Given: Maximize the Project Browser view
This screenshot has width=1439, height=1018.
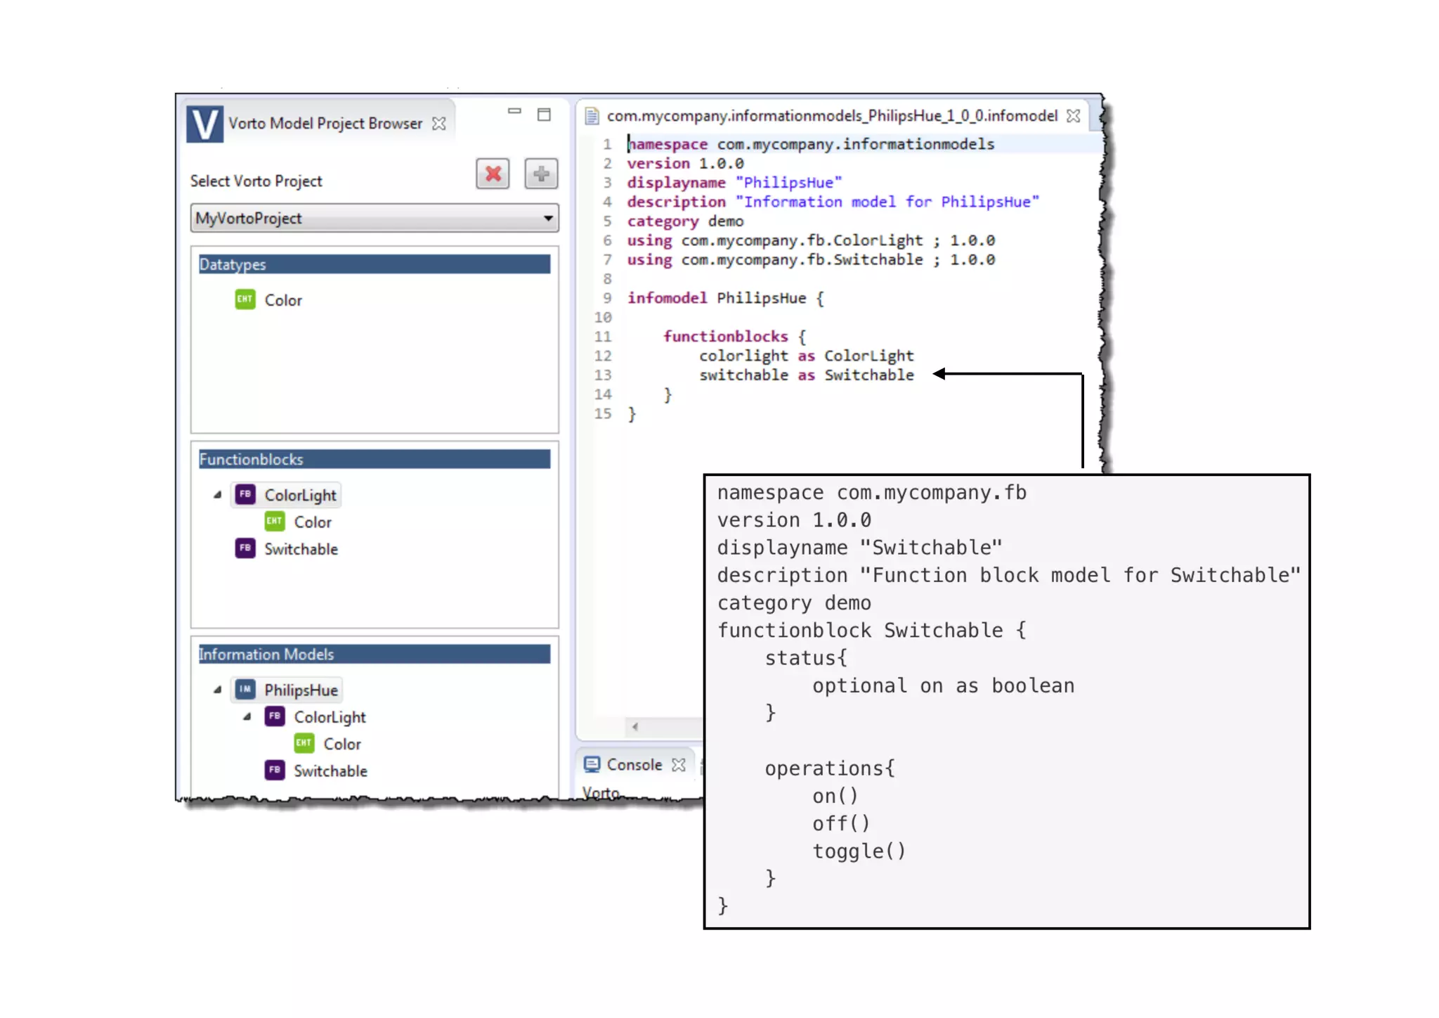Looking at the screenshot, I should tap(544, 115).
